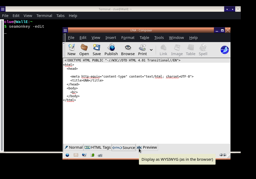
Task: Open the Tabs menu in Terminal
Action: point(60,16)
